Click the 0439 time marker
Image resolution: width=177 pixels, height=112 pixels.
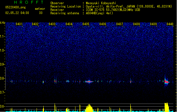click(x=153, y=24)
